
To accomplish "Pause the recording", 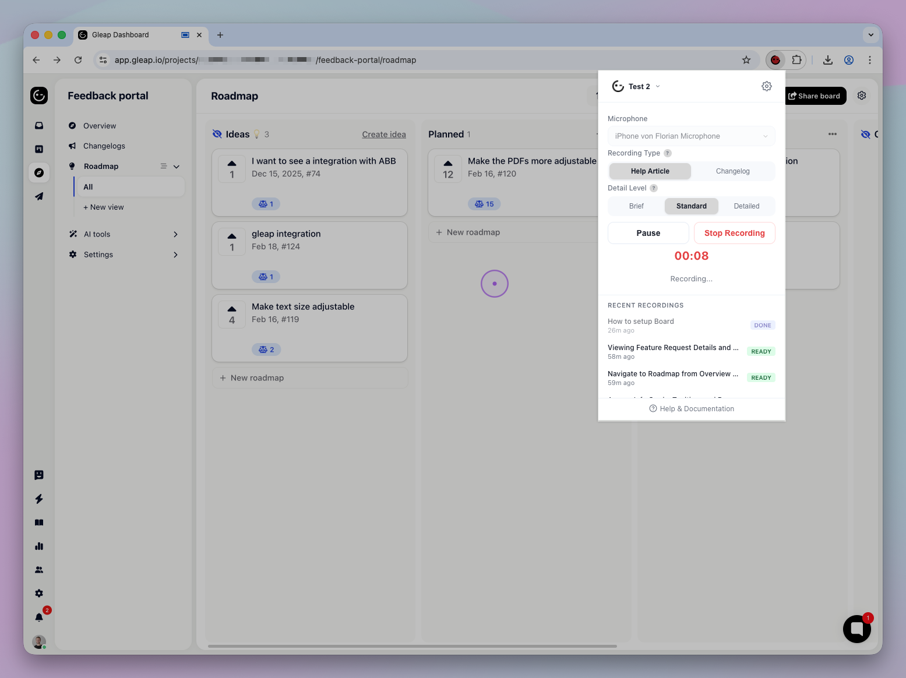I will (648, 233).
